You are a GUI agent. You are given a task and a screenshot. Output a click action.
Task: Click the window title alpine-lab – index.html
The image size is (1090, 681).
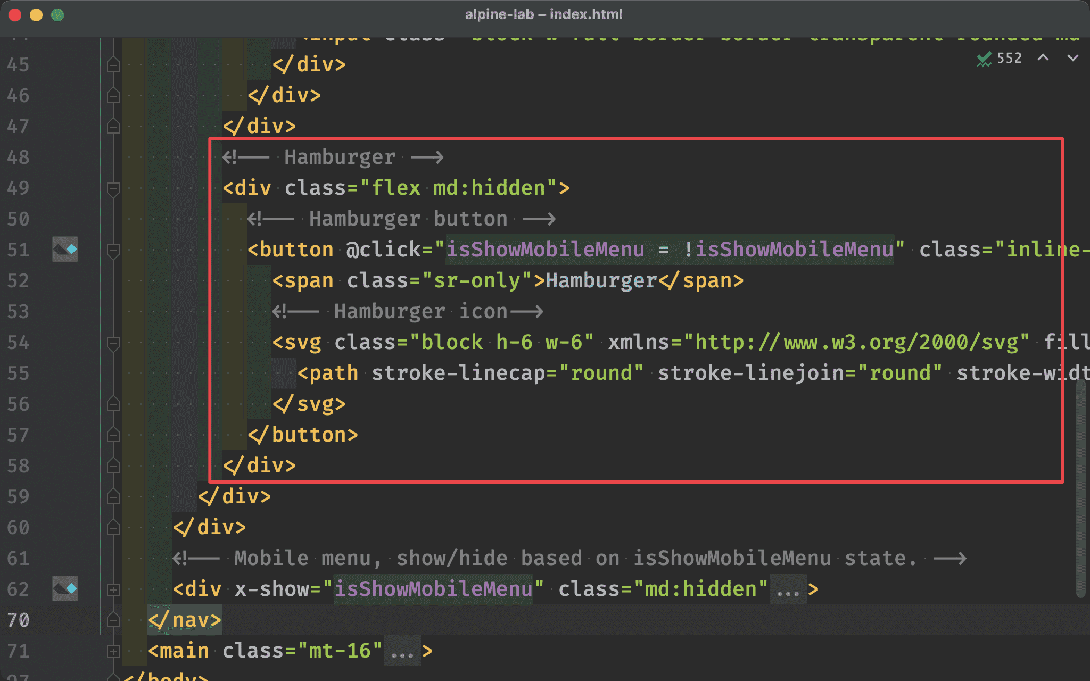[544, 14]
